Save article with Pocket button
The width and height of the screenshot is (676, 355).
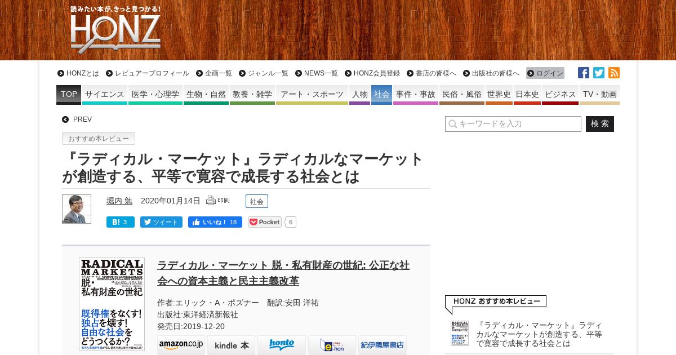pyautogui.click(x=265, y=222)
